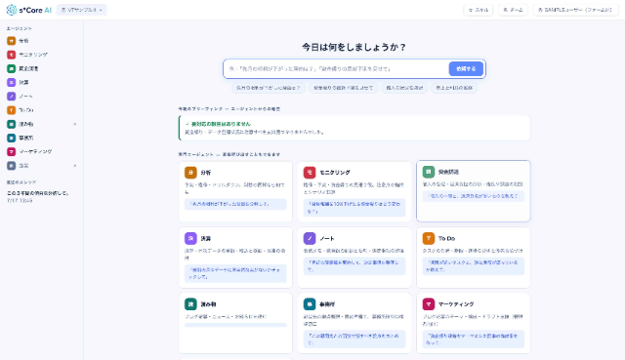Click the エージェント sidebar section heading
This screenshot has width=625, height=360.
click(20, 28)
